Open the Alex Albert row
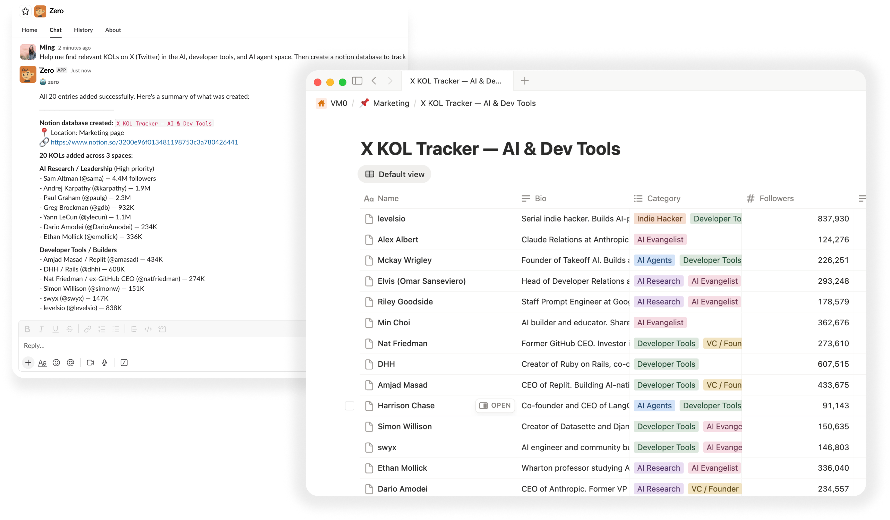This screenshot has height=520, width=890. 398,240
